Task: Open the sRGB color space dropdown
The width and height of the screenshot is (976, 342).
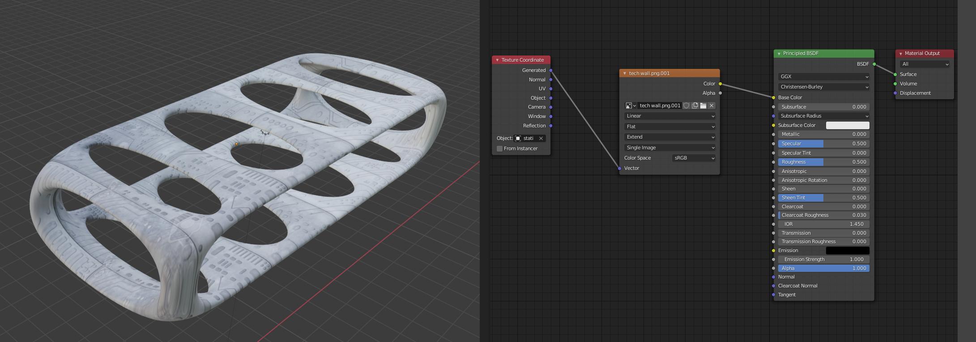Action: pos(694,158)
